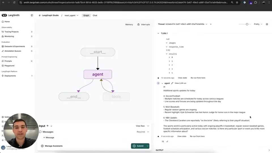Click Input down arrow icon

click(51, 126)
